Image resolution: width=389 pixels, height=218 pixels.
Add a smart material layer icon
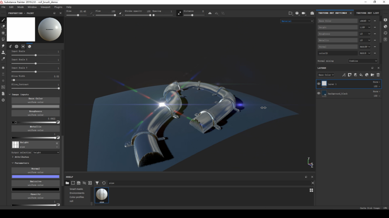tap(367, 75)
